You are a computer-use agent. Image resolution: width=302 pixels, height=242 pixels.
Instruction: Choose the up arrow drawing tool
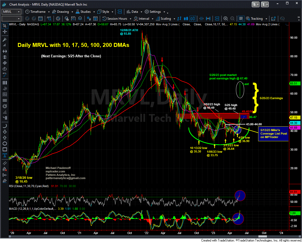click(x=5, y=138)
